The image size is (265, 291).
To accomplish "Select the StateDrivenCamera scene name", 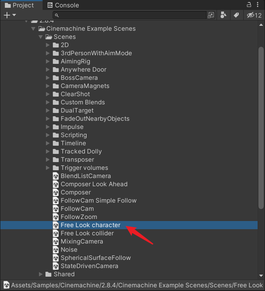I will 89,266.
